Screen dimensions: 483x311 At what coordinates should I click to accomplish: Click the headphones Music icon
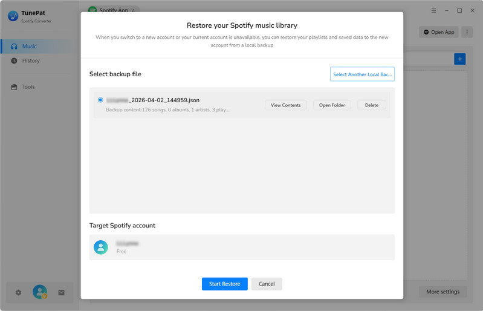tap(14, 46)
